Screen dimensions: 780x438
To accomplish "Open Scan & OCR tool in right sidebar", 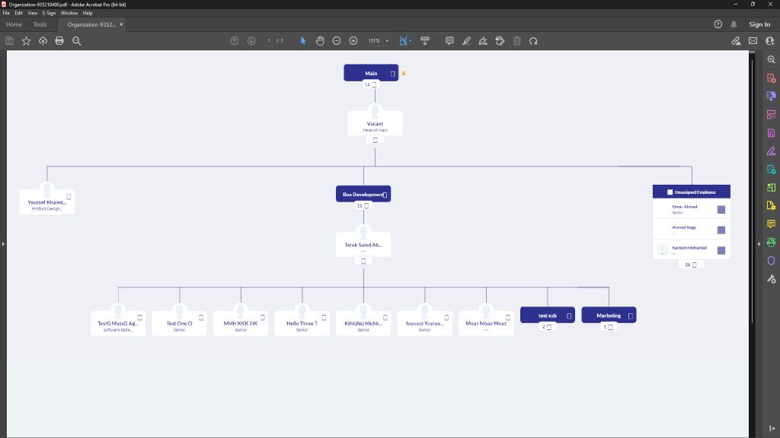I will point(771,243).
